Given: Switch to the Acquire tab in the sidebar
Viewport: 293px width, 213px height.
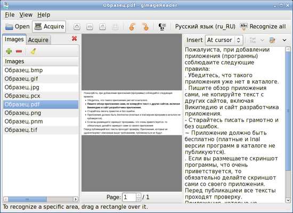Looking at the screenshot, I should click(38, 40).
